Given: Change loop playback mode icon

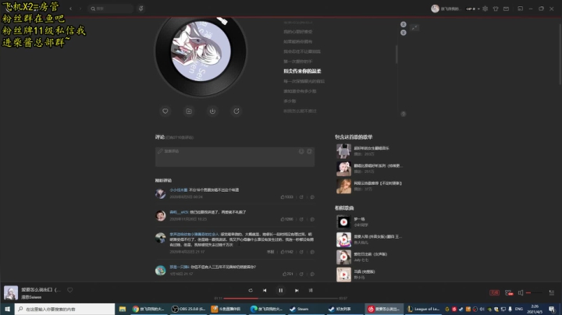Looking at the screenshot, I should (x=251, y=290).
